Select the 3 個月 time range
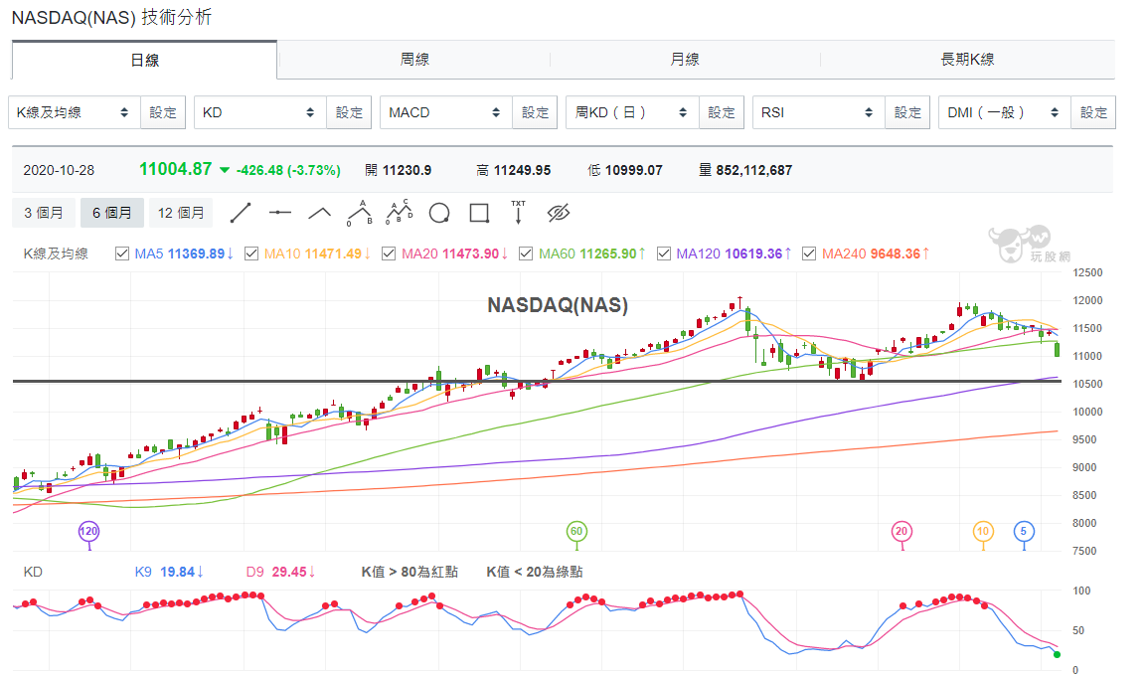 [43, 213]
